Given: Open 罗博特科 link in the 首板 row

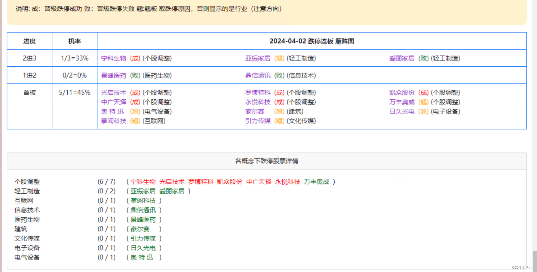Looking at the screenshot, I should click(x=258, y=92).
